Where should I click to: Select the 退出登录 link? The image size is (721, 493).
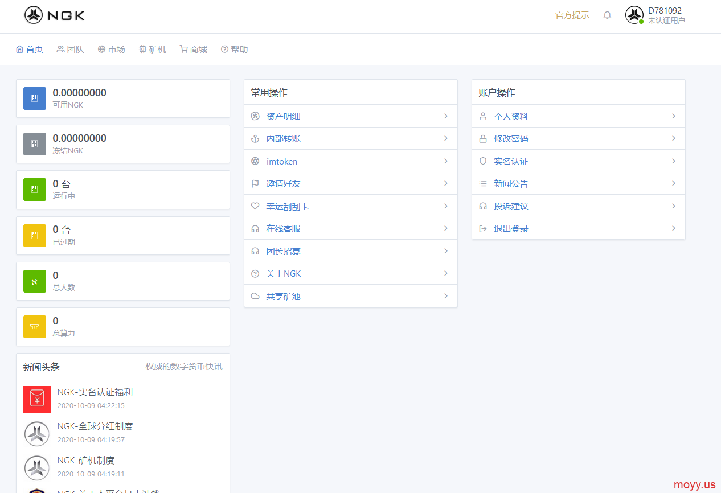point(511,229)
